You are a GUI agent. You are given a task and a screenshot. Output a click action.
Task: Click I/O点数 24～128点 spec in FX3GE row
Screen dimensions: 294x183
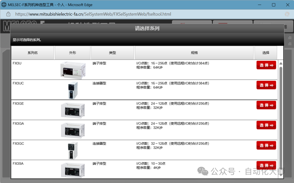pyautogui.click(x=173, y=103)
